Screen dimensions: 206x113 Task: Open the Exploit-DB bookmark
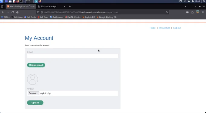tap(89, 17)
